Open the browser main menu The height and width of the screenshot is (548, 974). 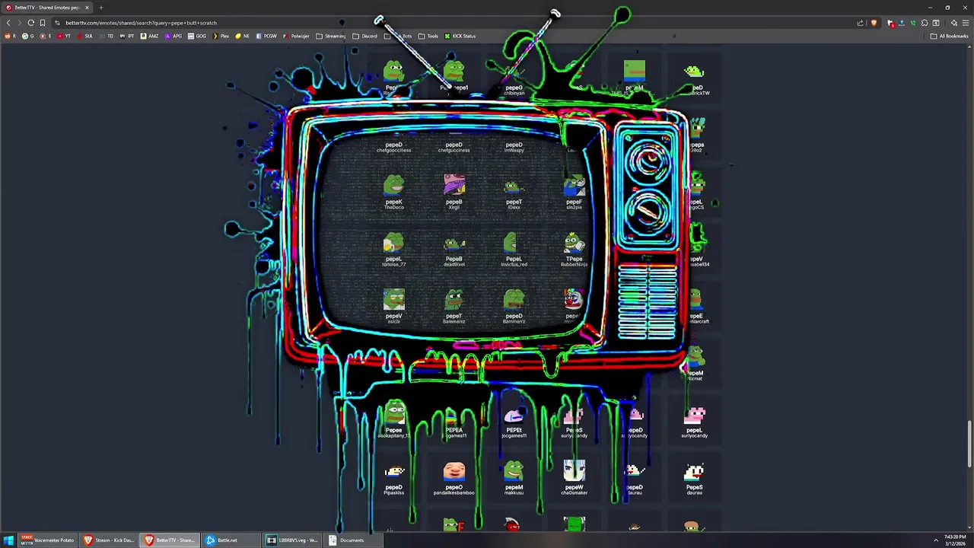click(x=966, y=23)
